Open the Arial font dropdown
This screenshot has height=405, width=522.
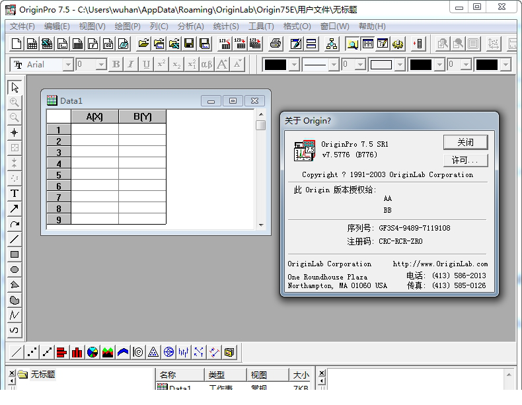(x=68, y=65)
